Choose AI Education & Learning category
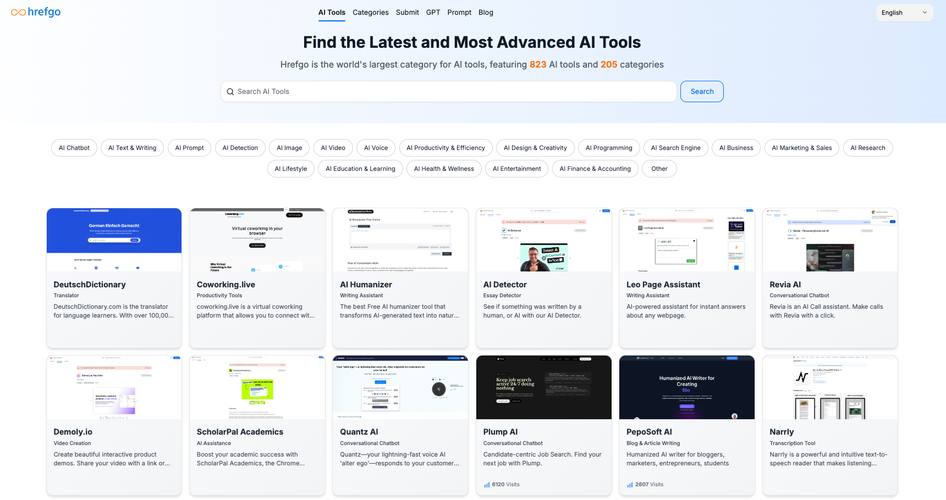946x500 pixels. pyautogui.click(x=360, y=169)
